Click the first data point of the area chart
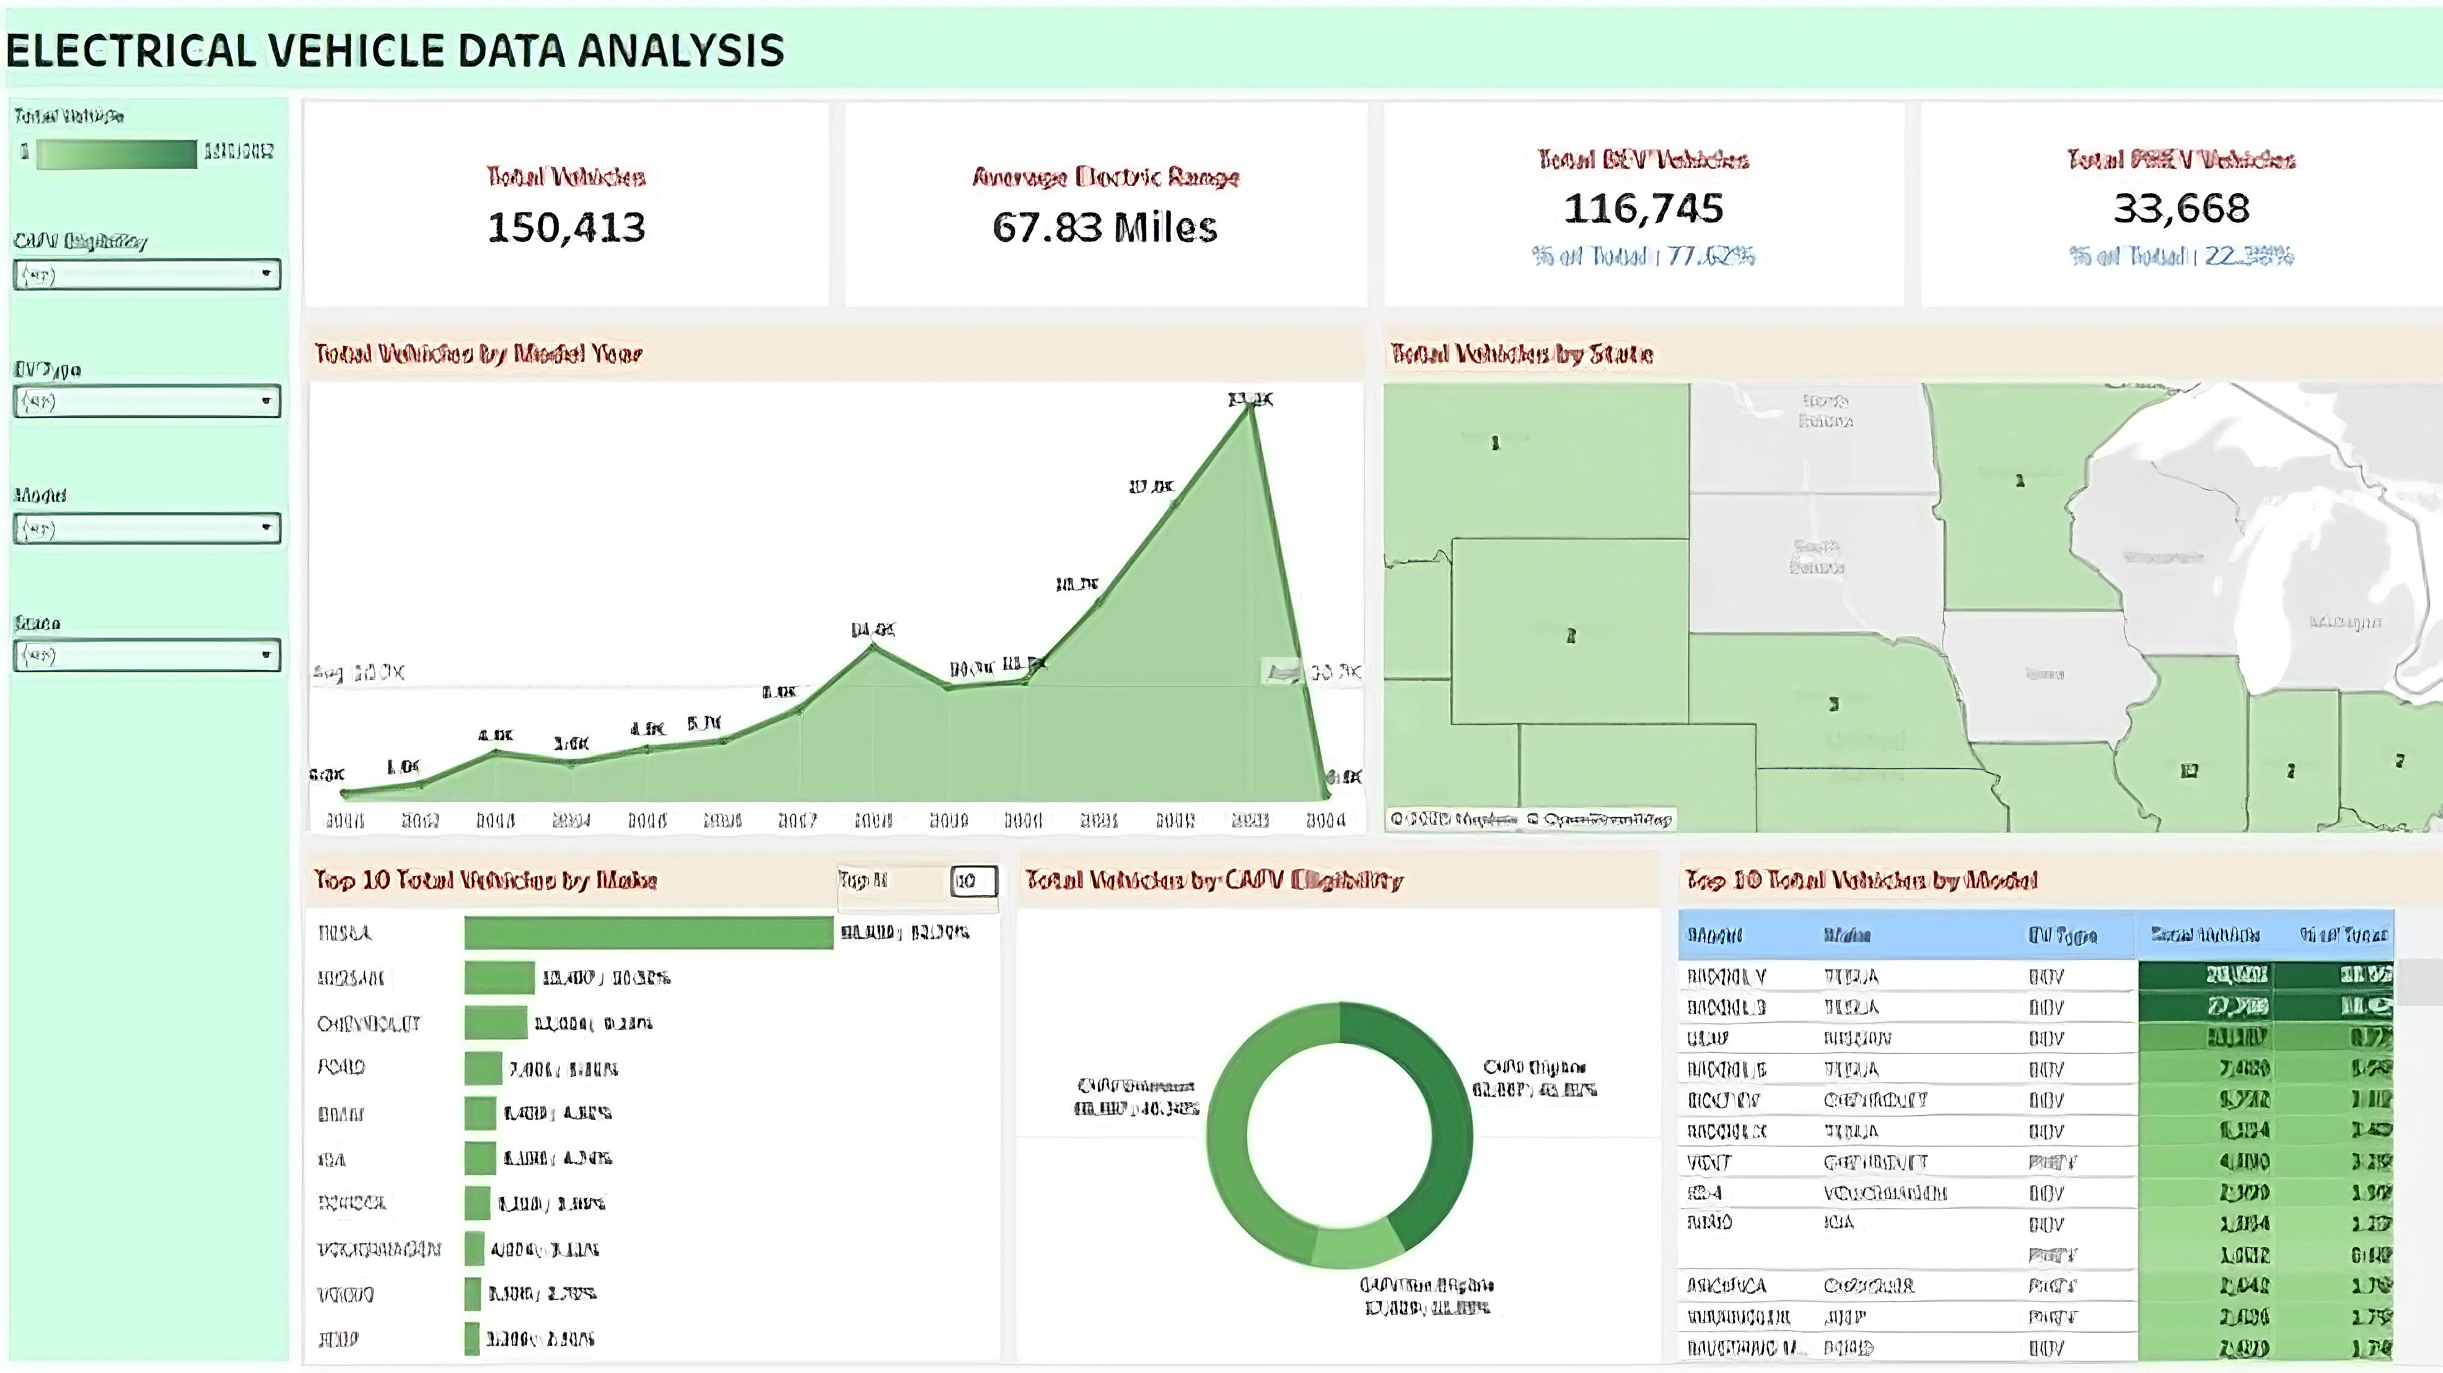 pyautogui.click(x=345, y=793)
